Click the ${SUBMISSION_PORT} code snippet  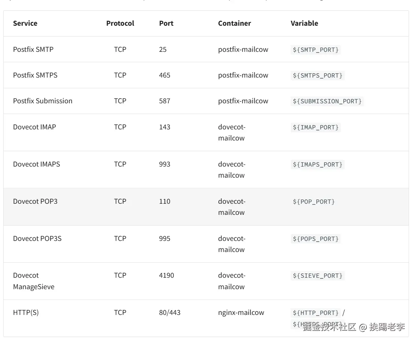coord(327,101)
